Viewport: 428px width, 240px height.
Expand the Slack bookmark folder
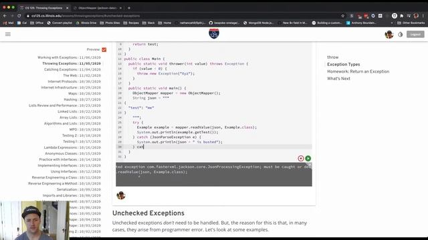click(x=148, y=23)
